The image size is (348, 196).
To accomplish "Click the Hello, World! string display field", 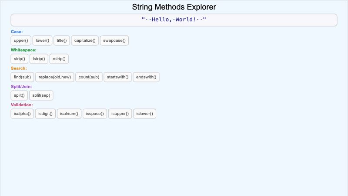I will (174, 20).
